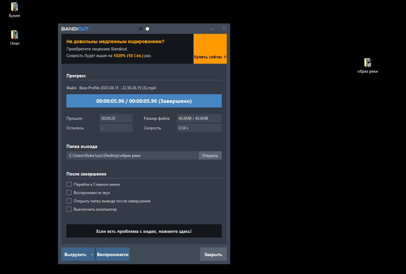The image size is (406, 274).
Task: Select the 14лет desktop folder icon
Action: point(14,35)
